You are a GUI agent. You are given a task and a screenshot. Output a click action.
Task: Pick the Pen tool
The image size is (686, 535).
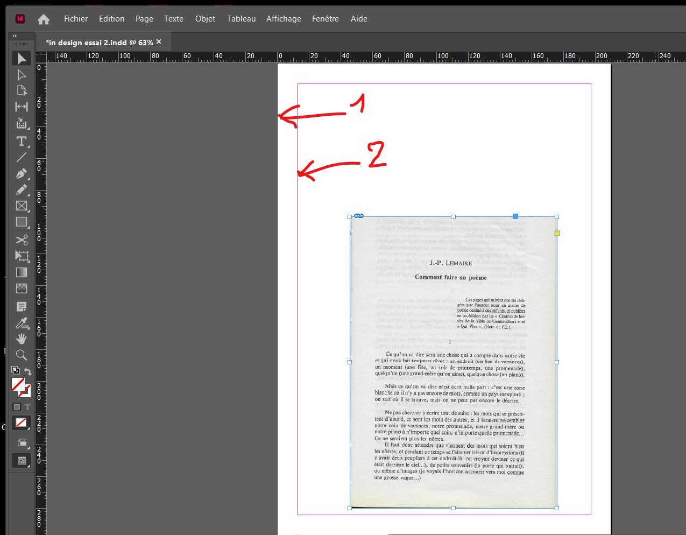(x=21, y=173)
